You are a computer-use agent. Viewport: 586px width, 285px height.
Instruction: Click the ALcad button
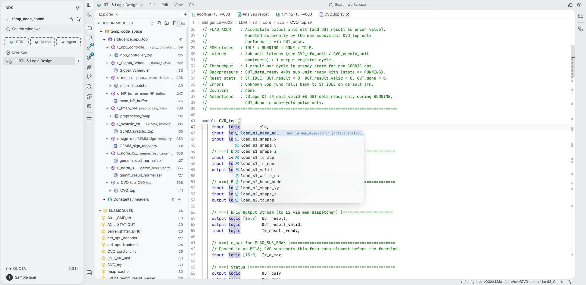[x=43, y=42]
